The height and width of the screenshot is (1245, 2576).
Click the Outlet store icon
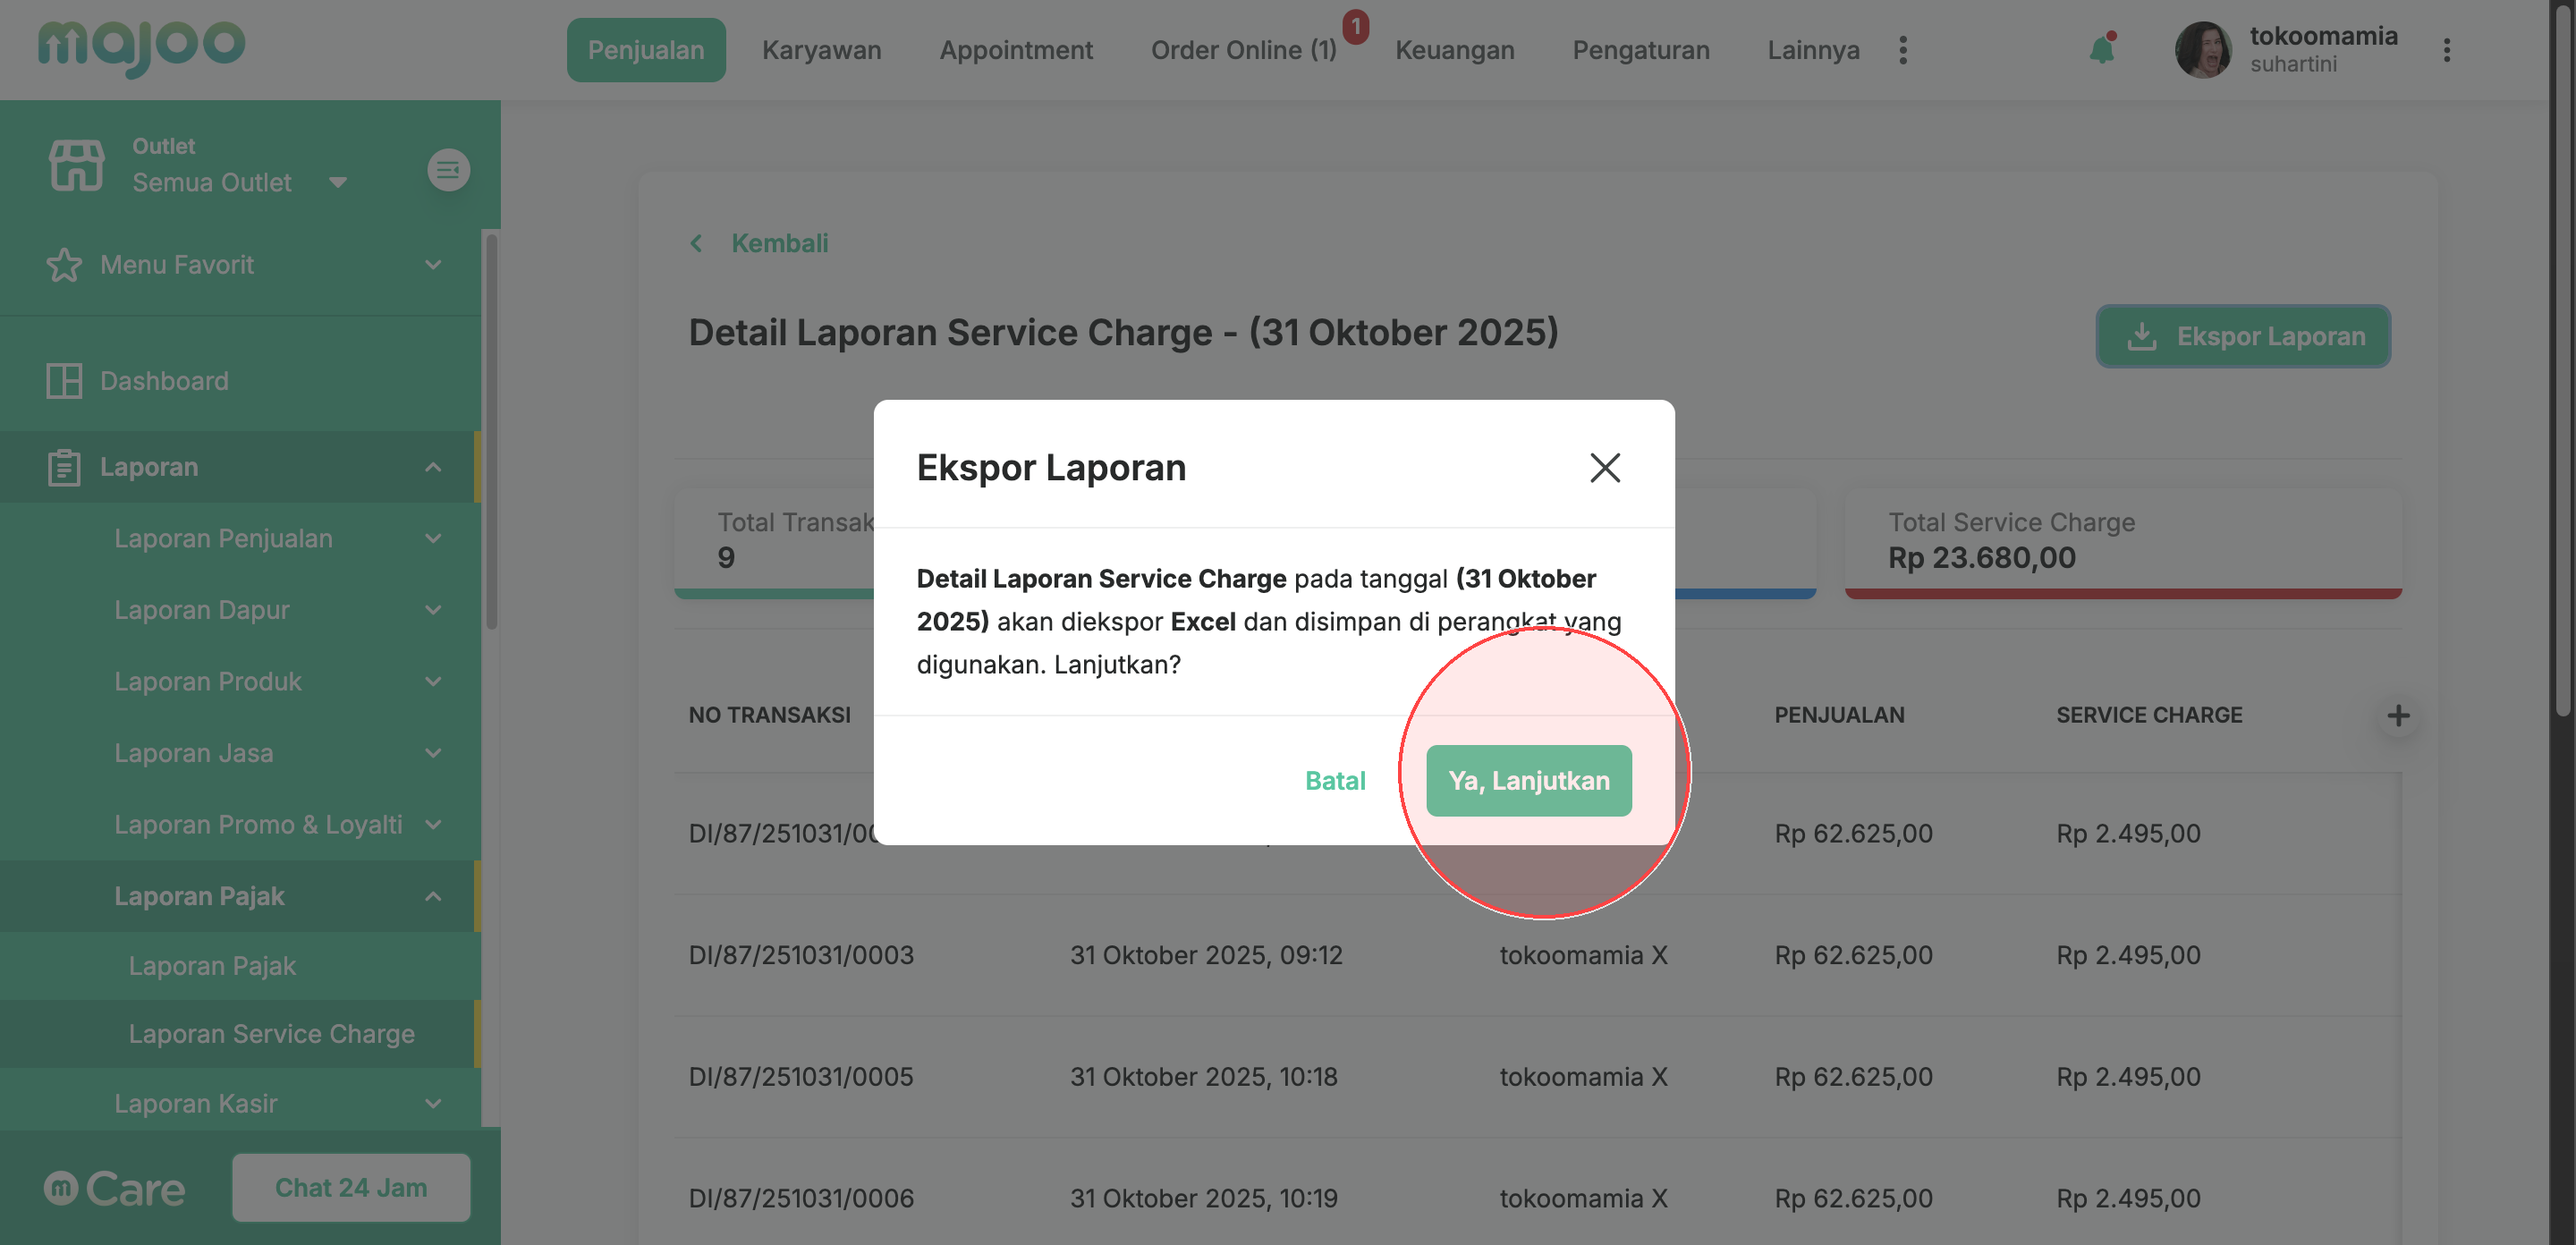[76, 165]
